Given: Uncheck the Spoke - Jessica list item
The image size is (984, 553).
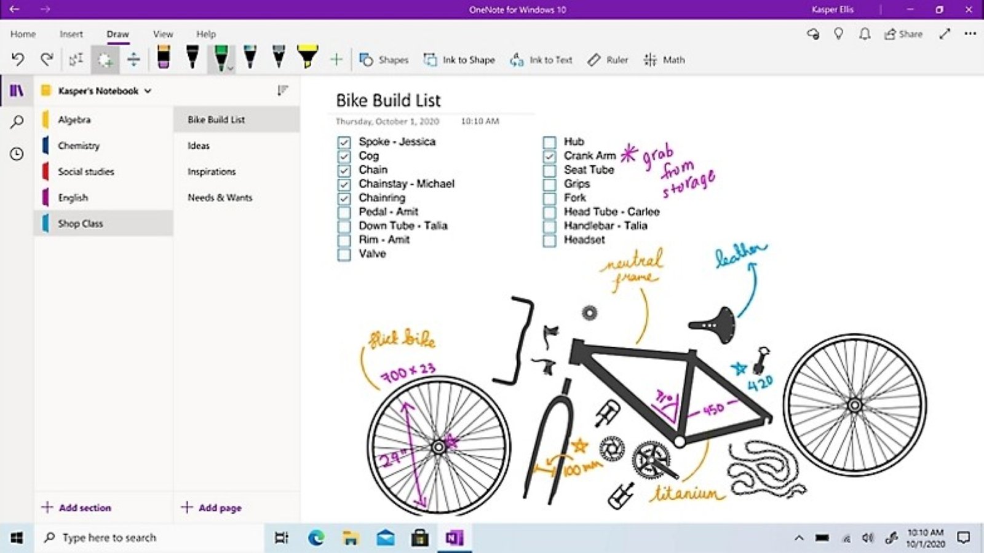Looking at the screenshot, I should coord(345,142).
